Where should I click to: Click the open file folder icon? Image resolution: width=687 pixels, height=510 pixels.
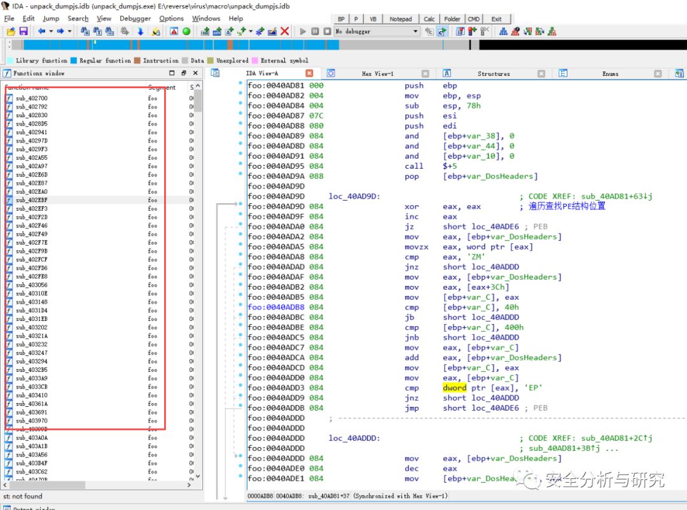[11, 31]
